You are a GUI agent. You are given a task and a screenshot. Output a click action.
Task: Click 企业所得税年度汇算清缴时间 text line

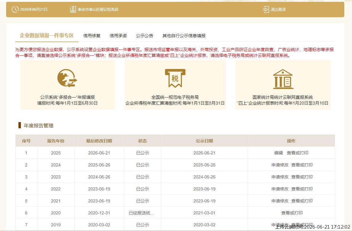tap(175, 103)
